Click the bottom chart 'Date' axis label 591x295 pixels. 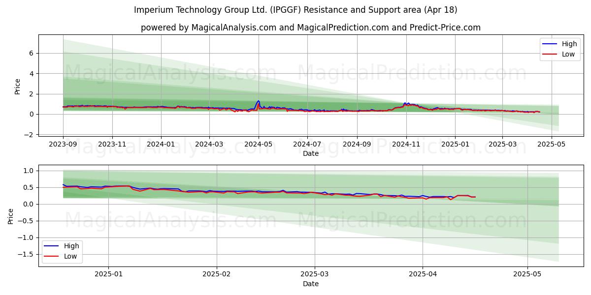point(311,284)
